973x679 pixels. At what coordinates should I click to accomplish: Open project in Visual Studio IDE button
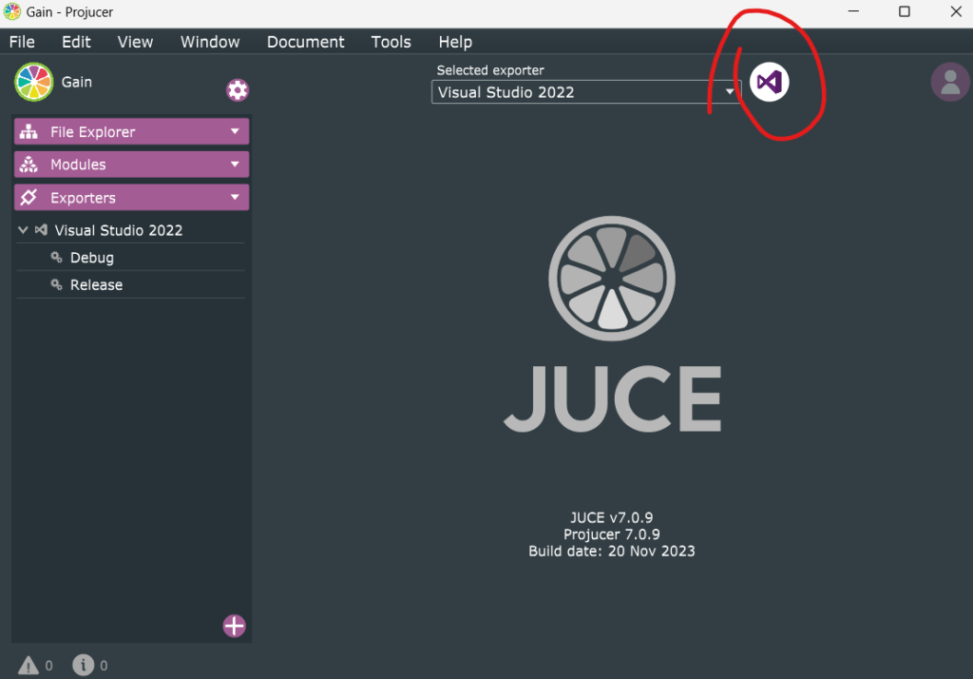(x=769, y=82)
